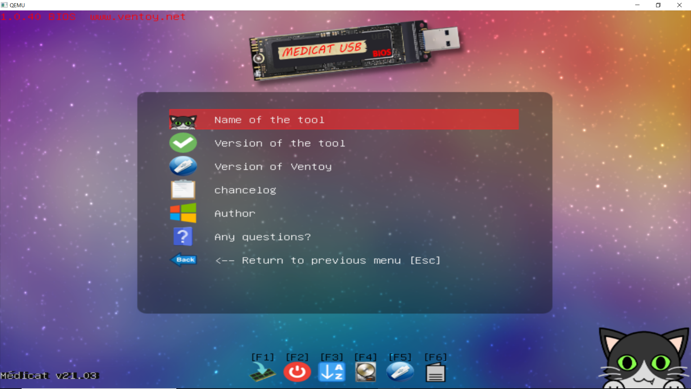
Task: Click the blue question mark icon
Action: tap(183, 237)
